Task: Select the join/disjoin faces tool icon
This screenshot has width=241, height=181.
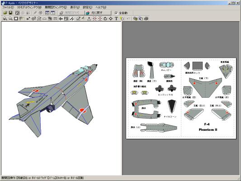Action: (39, 19)
